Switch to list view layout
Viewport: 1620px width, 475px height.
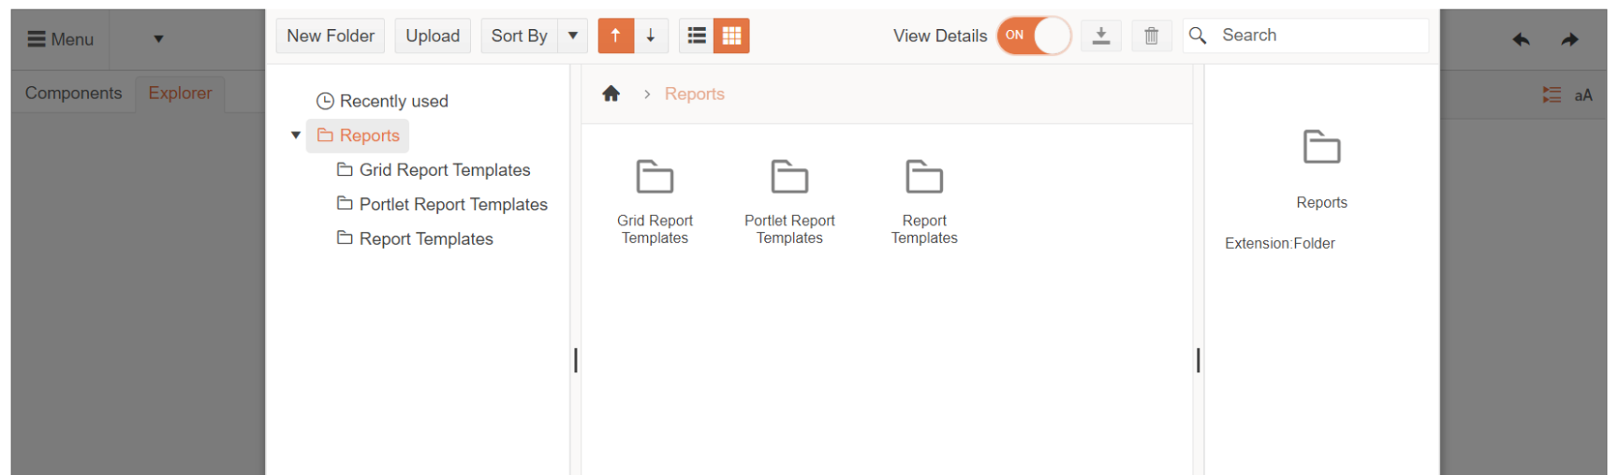(696, 36)
